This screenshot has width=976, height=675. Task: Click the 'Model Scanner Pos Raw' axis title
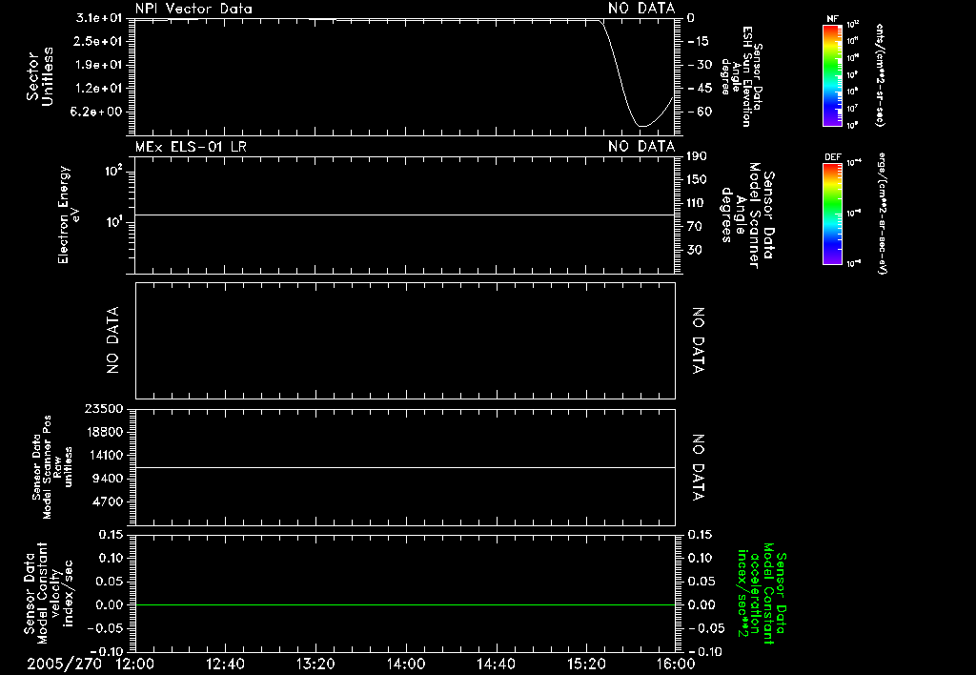click(52, 467)
